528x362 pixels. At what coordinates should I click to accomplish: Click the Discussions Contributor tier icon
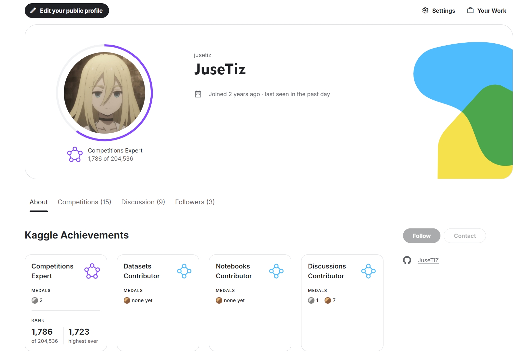[368, 271]
